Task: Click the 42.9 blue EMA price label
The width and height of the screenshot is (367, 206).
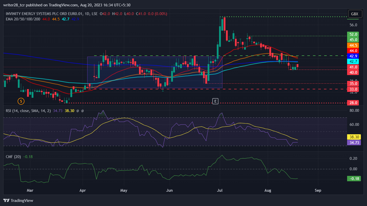Action: click(353, 56)
